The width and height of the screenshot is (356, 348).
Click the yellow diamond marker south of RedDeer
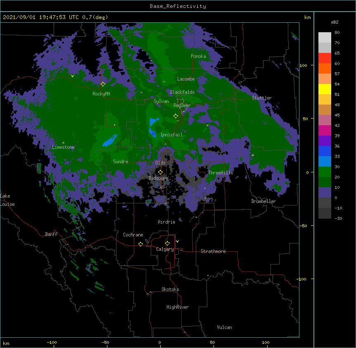[x=176, y=116]
